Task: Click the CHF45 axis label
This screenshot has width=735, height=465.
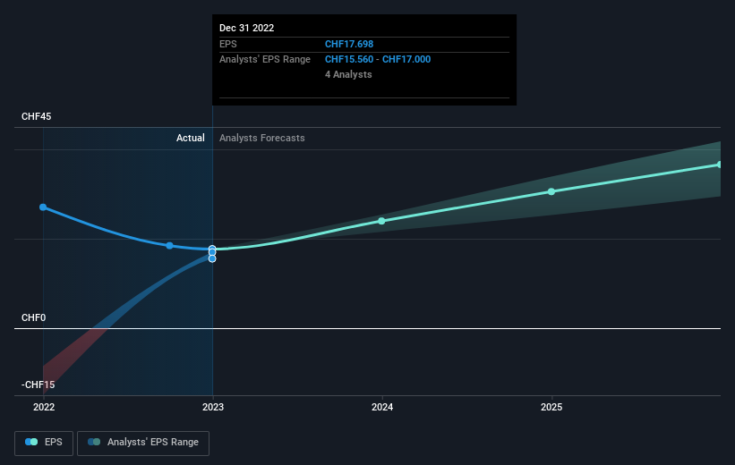Action: point(36,116)
